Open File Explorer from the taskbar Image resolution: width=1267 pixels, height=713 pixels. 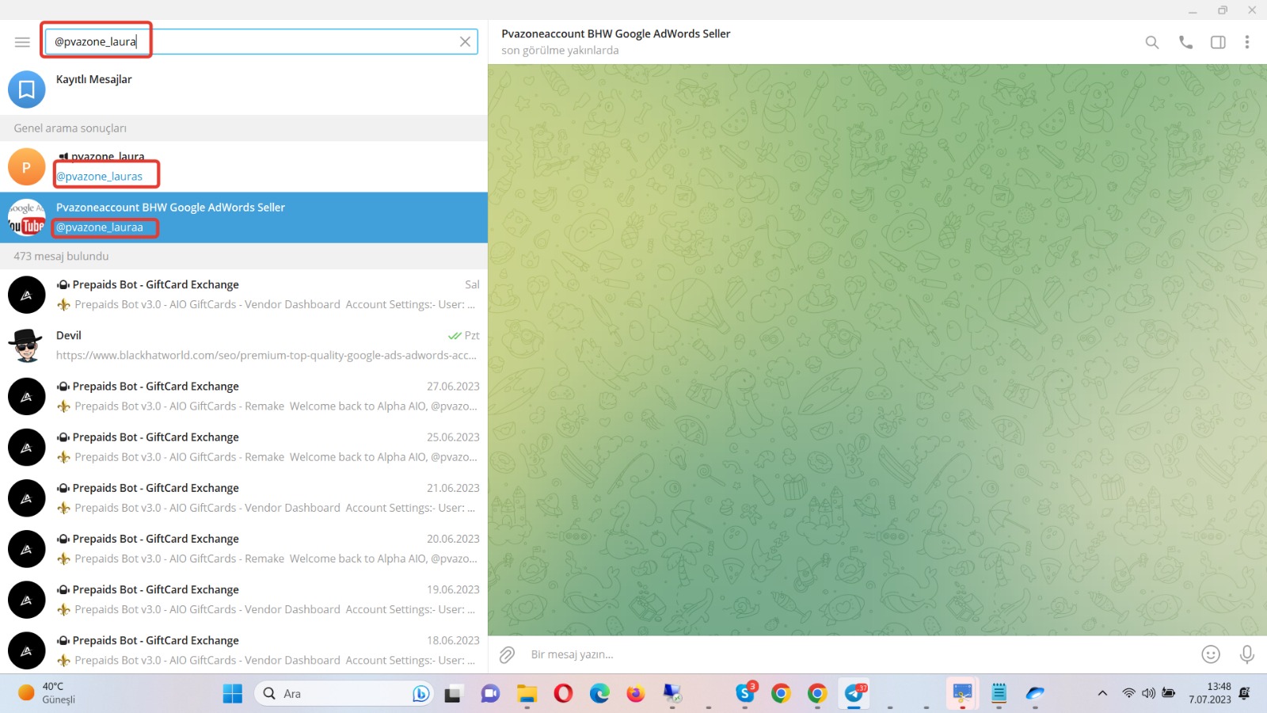click(527, 694)
